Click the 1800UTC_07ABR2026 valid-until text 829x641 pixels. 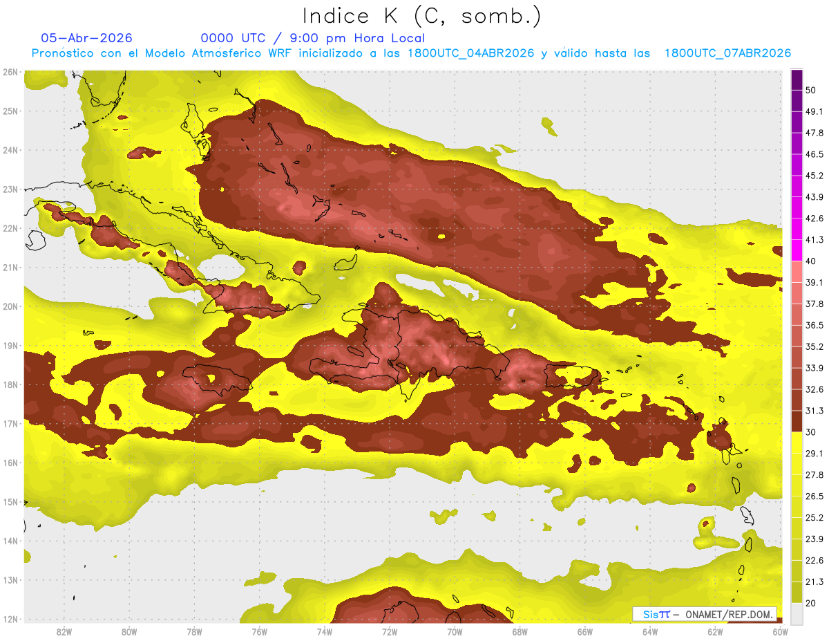(x=727, y=53)
